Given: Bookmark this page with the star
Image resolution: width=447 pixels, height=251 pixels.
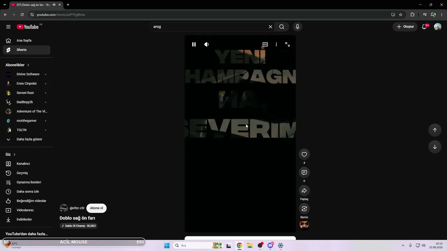Looking at the screenshot, I should (x=401, y=15).
